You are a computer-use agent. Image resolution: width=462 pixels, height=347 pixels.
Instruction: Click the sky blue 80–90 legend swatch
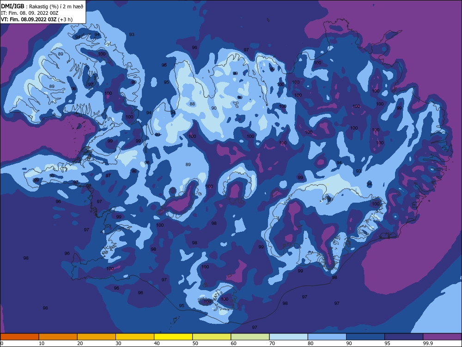pos(327,337)
